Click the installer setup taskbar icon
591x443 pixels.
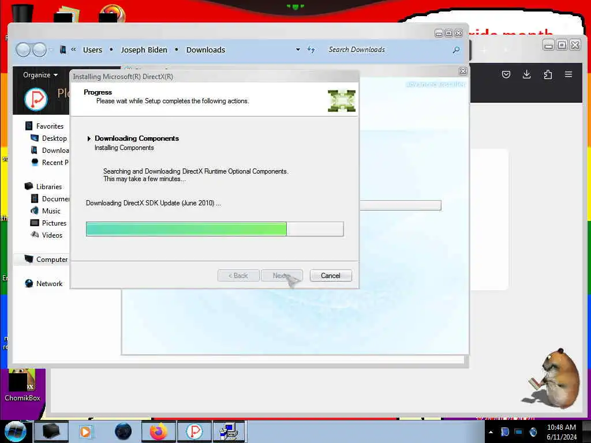(230, 431)
